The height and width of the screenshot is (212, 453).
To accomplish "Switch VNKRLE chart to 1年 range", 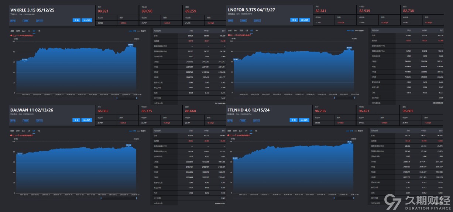I will tap(39, 31).
